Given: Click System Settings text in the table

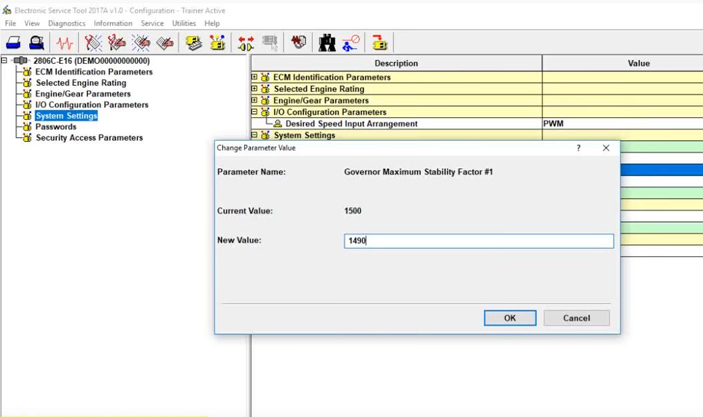Looking at the screenshot, I should tap(304, 135).
